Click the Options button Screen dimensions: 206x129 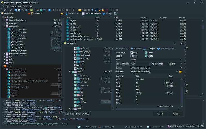(172, 64)
